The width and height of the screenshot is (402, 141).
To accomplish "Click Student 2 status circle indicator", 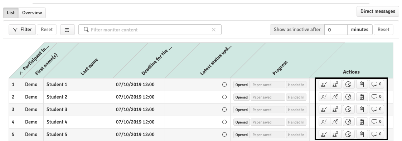I will coord(224,97).
